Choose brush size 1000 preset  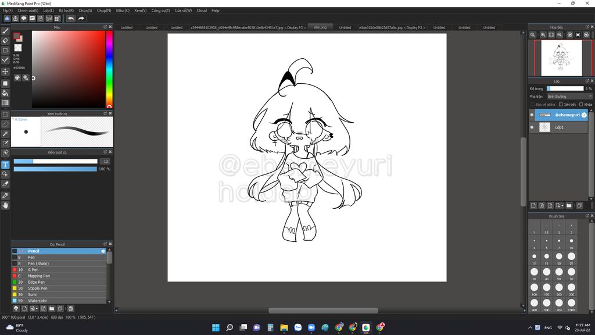(571, 303)
